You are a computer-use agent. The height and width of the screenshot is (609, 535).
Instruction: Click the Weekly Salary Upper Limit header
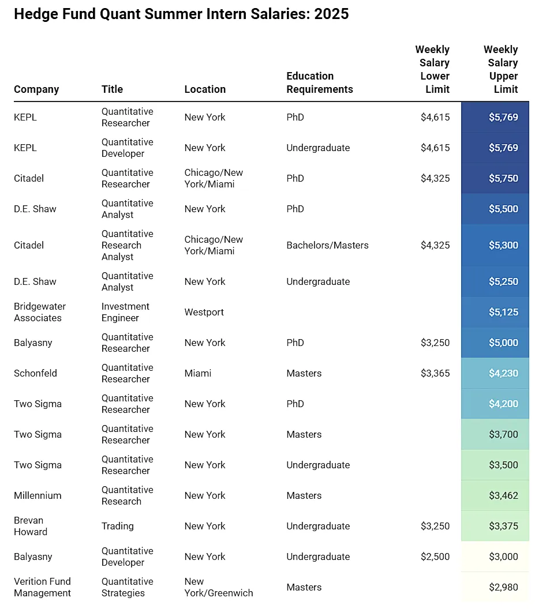[x=501, y=70]
